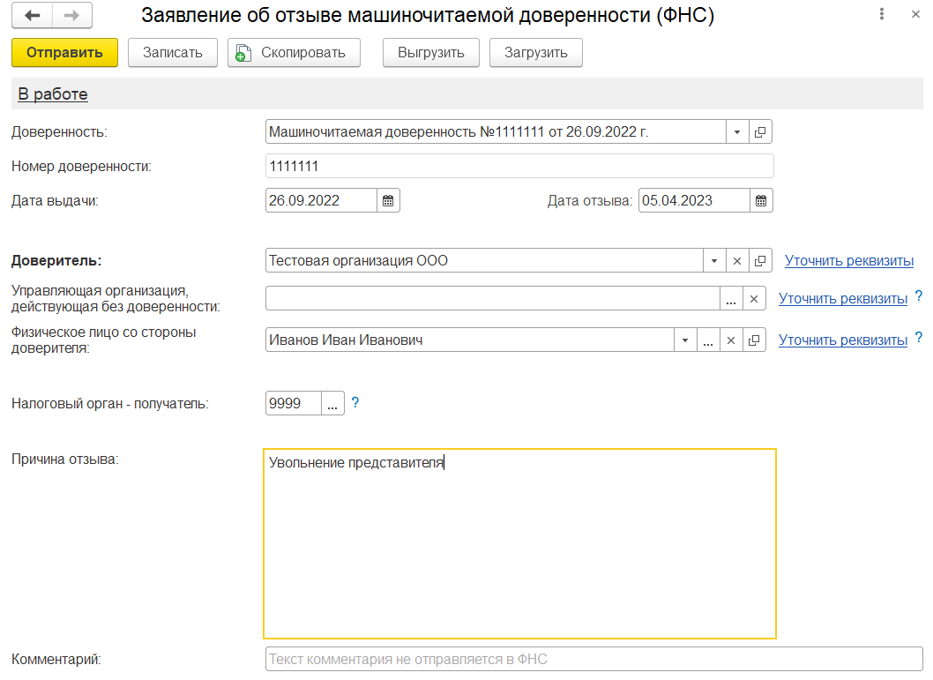
Task: Close the form with the X icon
Action: (x=915, y=14)
